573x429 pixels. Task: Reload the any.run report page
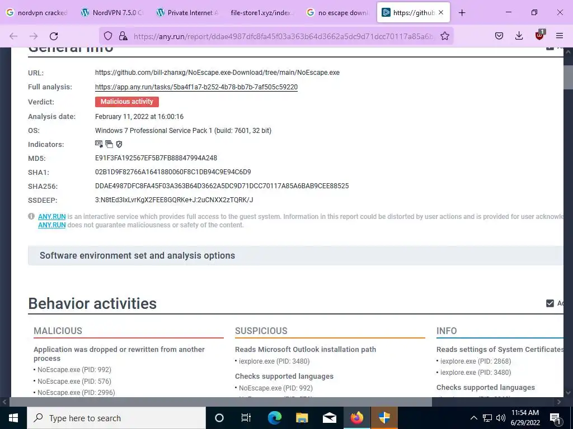(54, 36)
